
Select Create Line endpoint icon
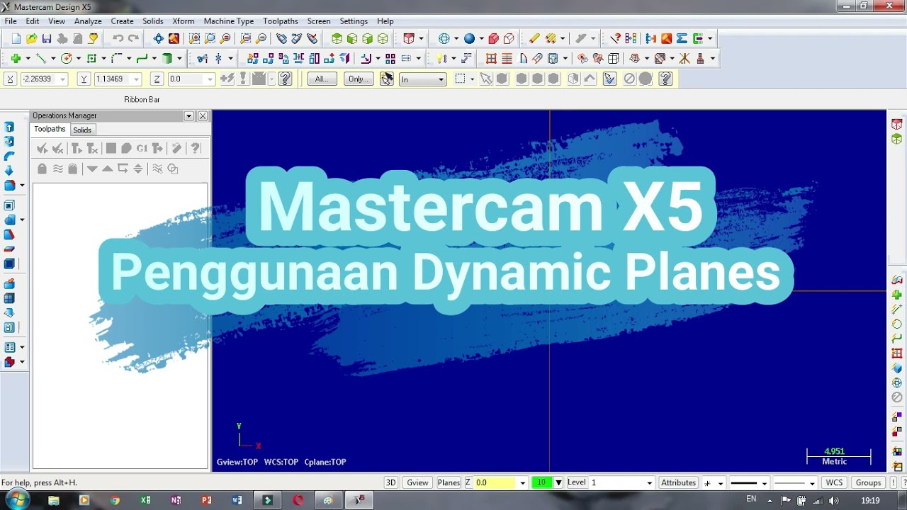click(x=41, y=58)
